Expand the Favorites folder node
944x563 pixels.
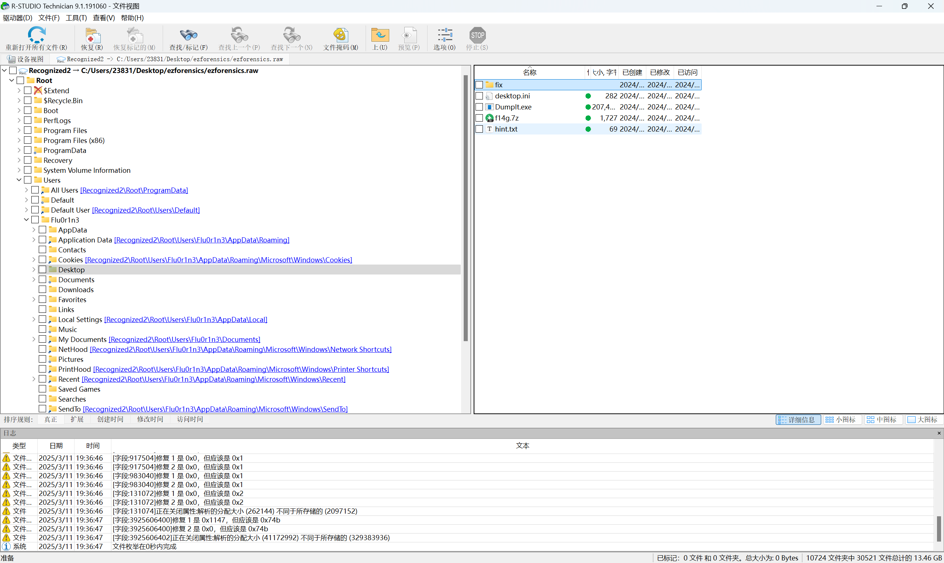pyautogui.click(x=34, y=299)
